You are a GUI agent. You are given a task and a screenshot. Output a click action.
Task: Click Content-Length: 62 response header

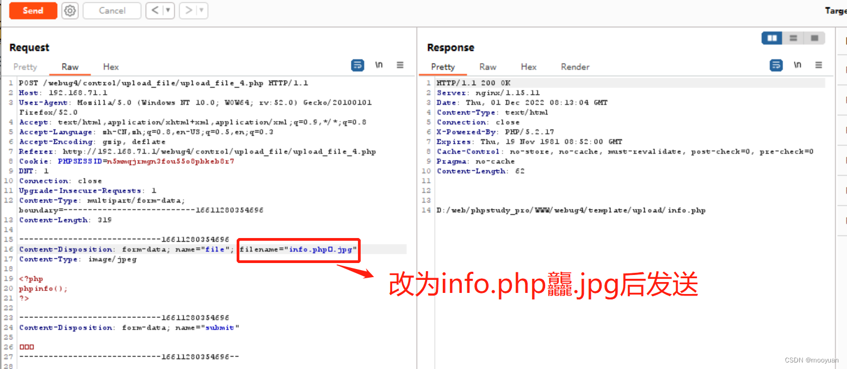click(x=480, y=171)
